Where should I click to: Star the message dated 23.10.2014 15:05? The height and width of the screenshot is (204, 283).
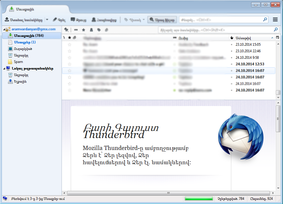(70, 45)
